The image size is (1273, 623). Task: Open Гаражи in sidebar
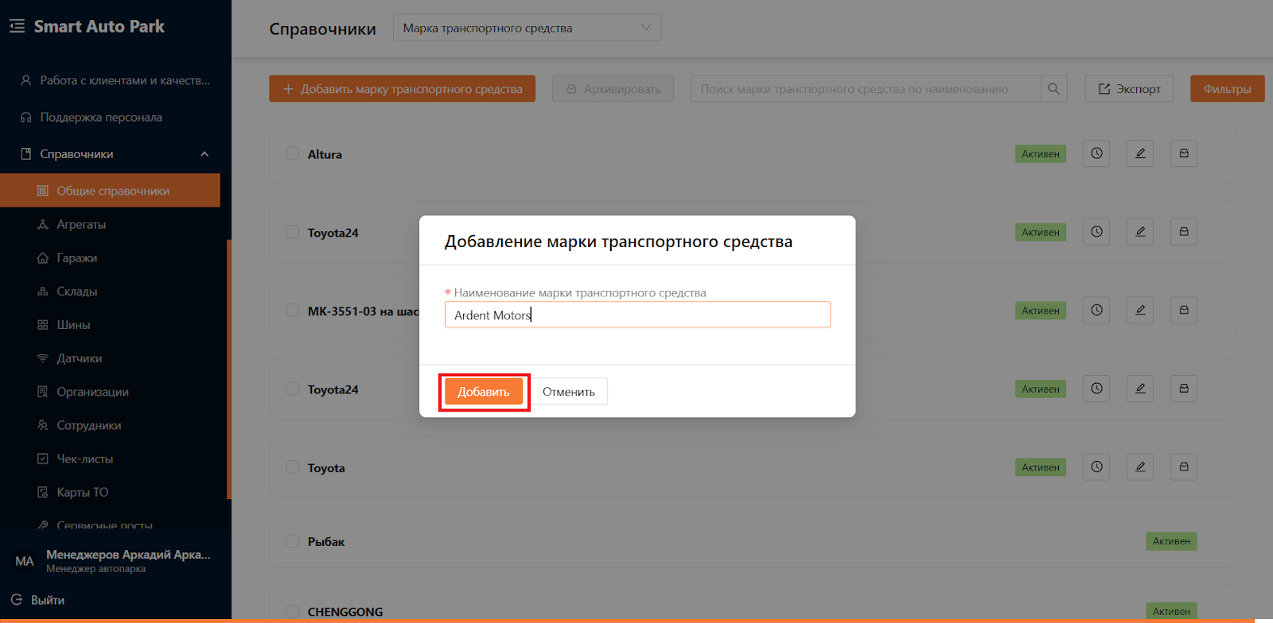coord(77,257)
